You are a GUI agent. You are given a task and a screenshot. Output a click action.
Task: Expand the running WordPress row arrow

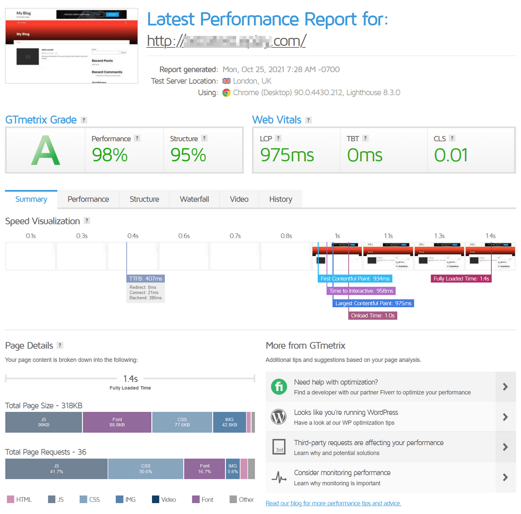tap(505, 417)
